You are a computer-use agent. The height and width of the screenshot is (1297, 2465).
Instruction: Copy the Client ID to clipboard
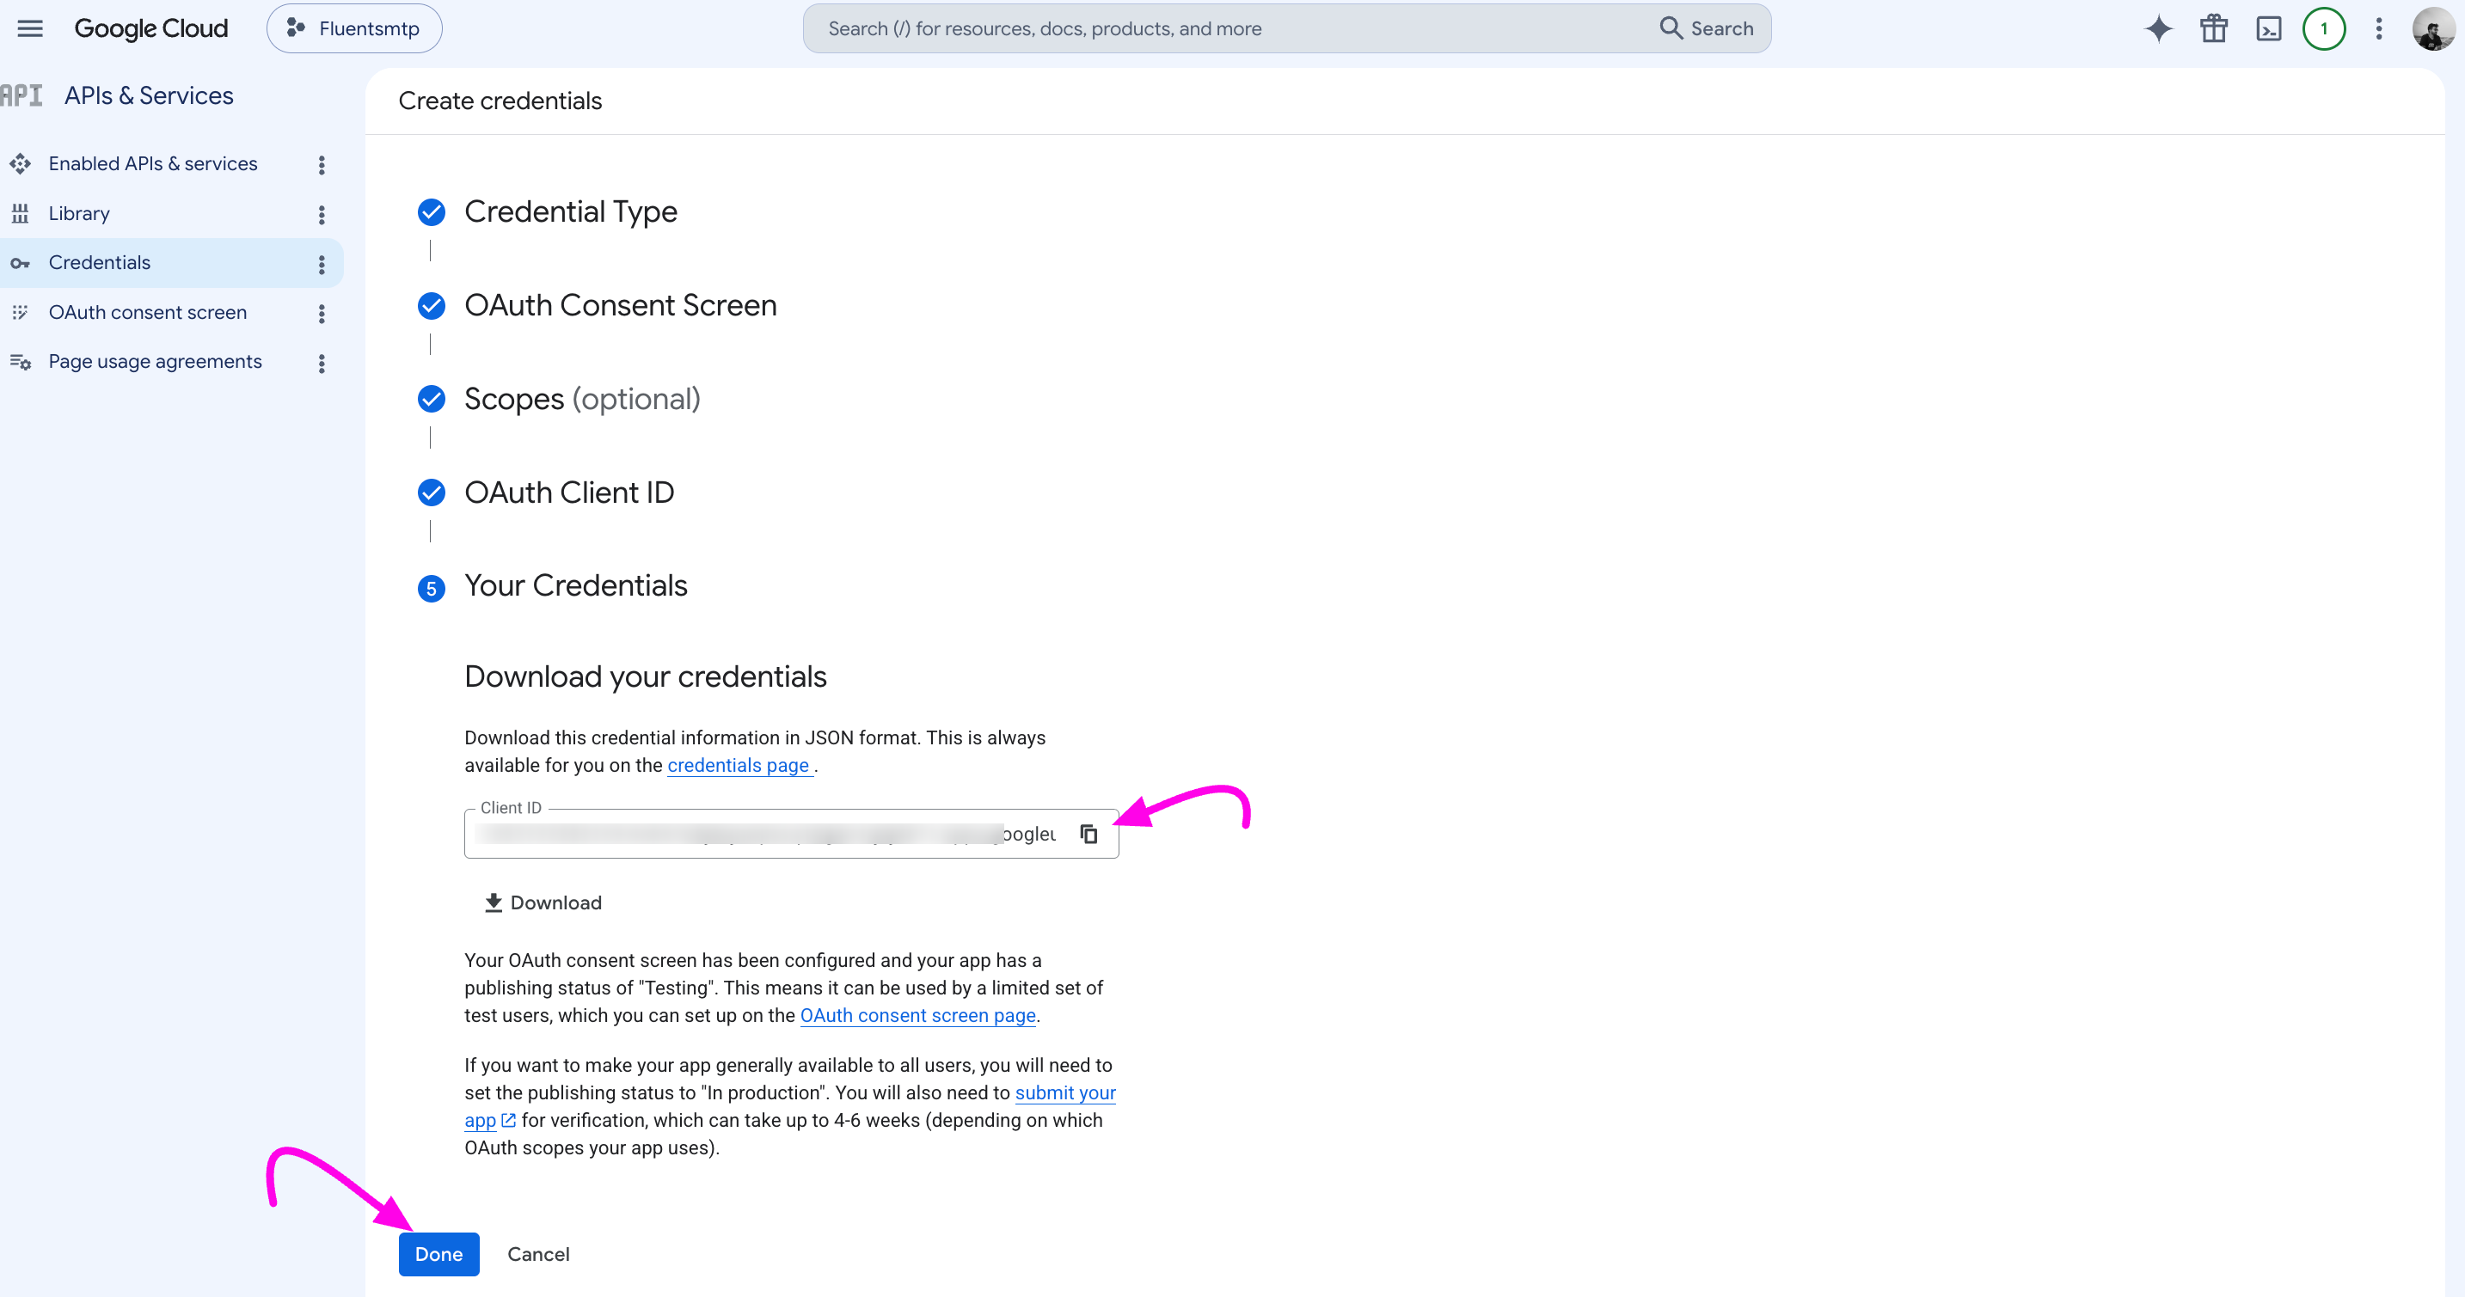1089,834
